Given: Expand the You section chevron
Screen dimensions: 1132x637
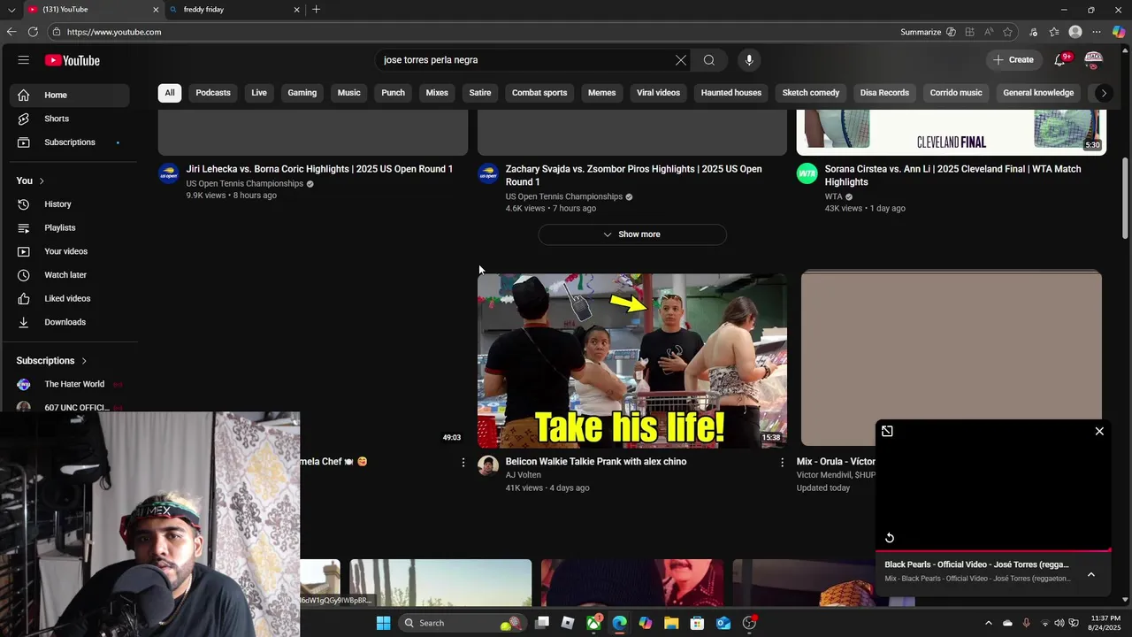Looking at the screenshot, I should click(42, 181).
